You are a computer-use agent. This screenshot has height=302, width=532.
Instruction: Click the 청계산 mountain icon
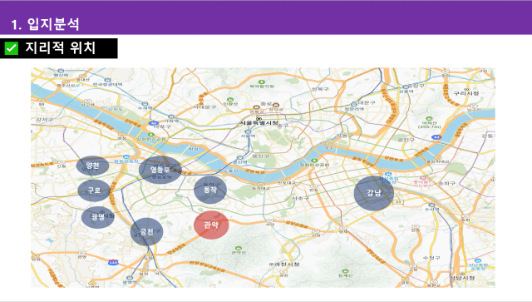point(345,271)
